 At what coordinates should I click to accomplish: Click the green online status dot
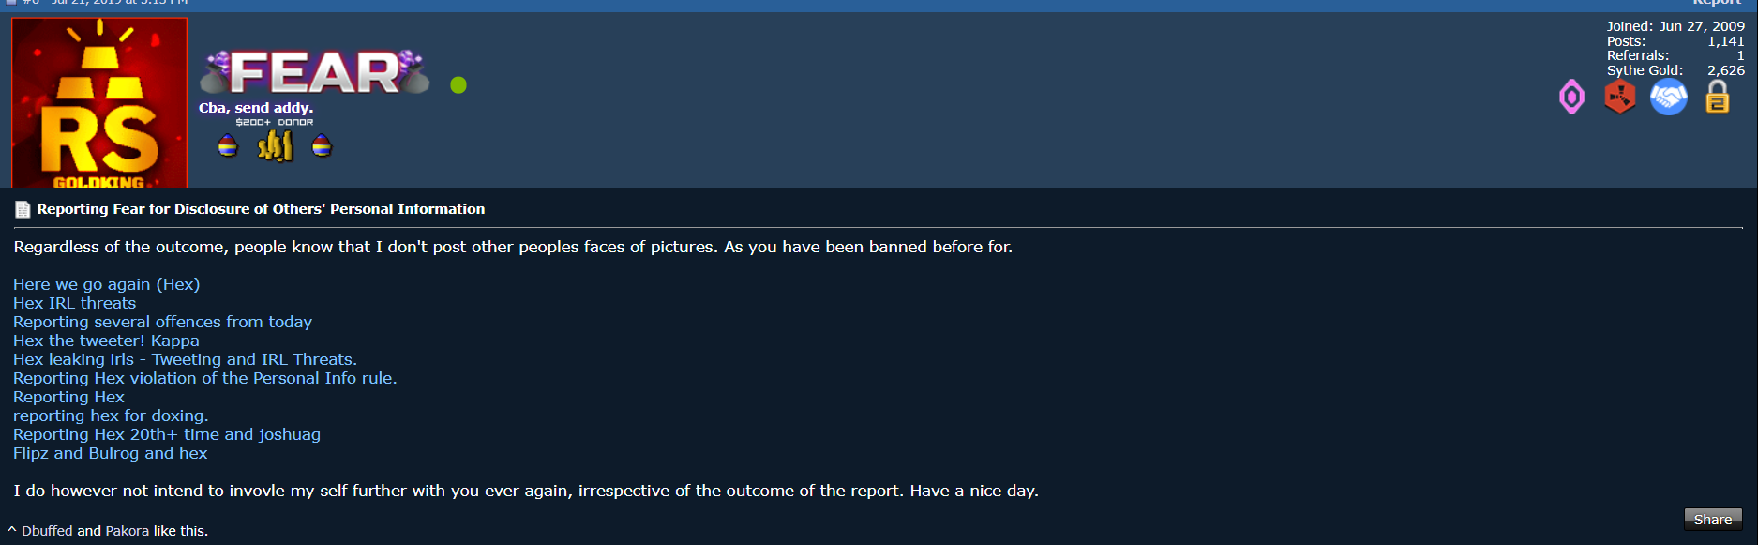(458, 84)
